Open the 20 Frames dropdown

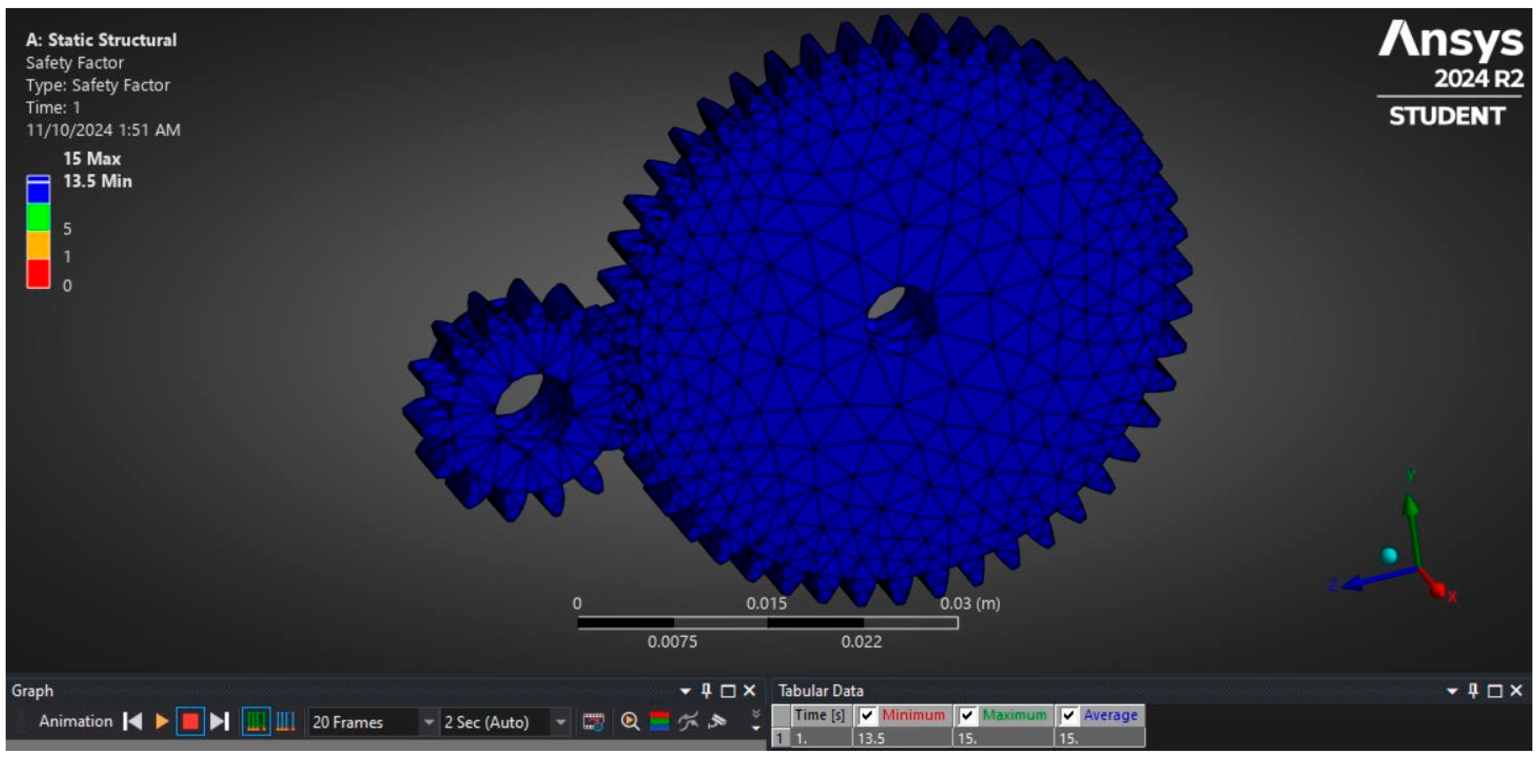click(428, 722)
